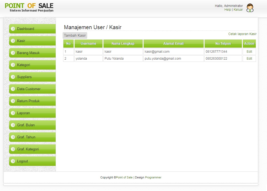This screenshot has height=191, width=267.
Task: Click the Help link in the header
Action: point(228,10)
